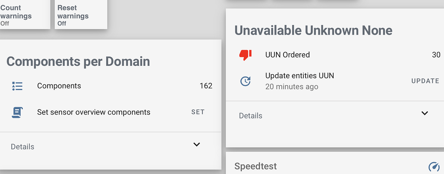This screenshot has height=174, width=444.
Task: Select Set sensor overview components text
Action: [x=94, y=112]
